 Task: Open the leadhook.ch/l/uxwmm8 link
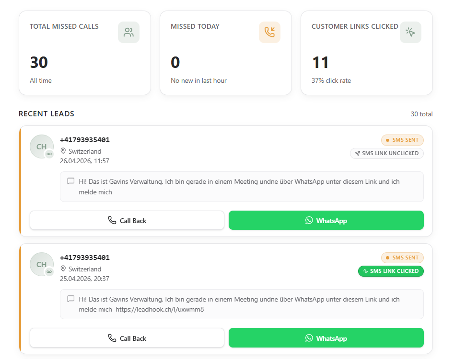pos(160,309)
